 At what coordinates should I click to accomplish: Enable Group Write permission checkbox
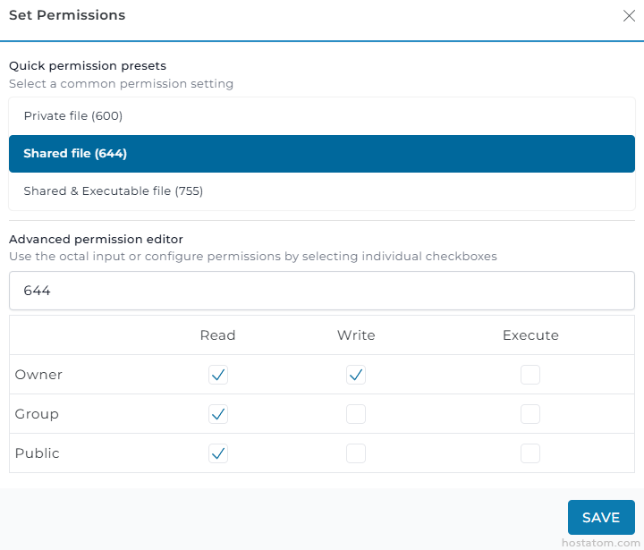pyautogui.click(x=356, y=414)
